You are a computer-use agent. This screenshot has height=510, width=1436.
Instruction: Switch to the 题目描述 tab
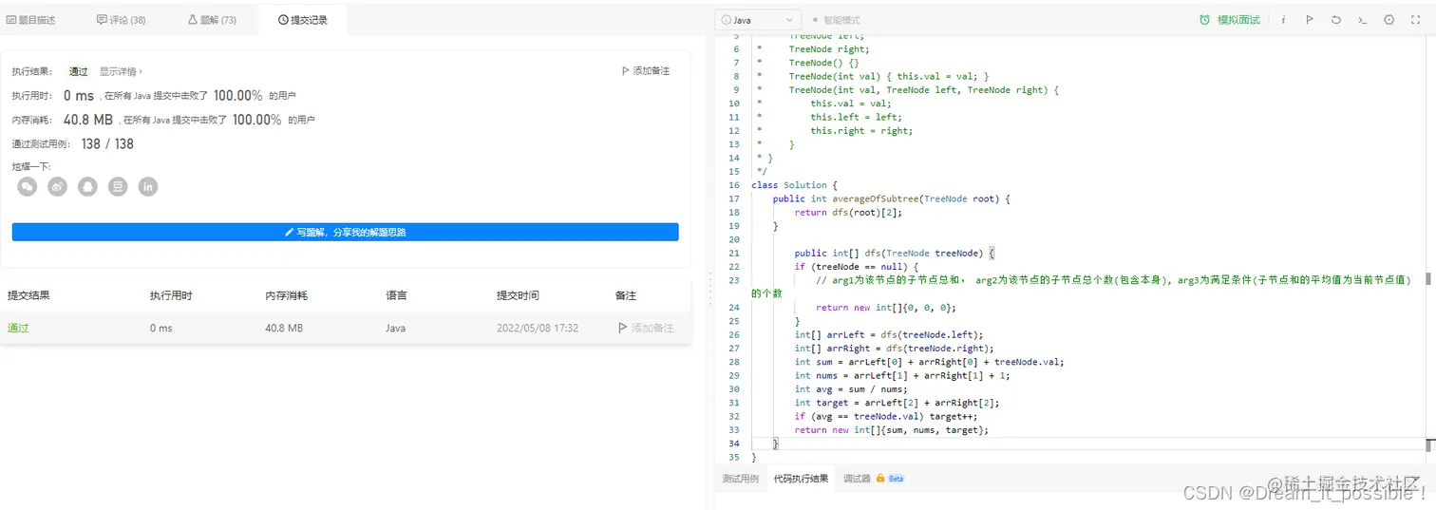click(31, 19)
